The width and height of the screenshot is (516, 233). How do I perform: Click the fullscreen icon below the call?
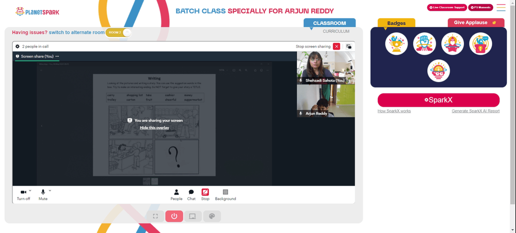coord(155,216)
